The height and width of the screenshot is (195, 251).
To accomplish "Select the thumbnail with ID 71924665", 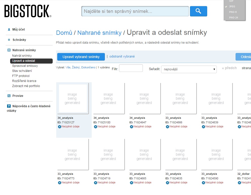I will click(x=145, y=154).
